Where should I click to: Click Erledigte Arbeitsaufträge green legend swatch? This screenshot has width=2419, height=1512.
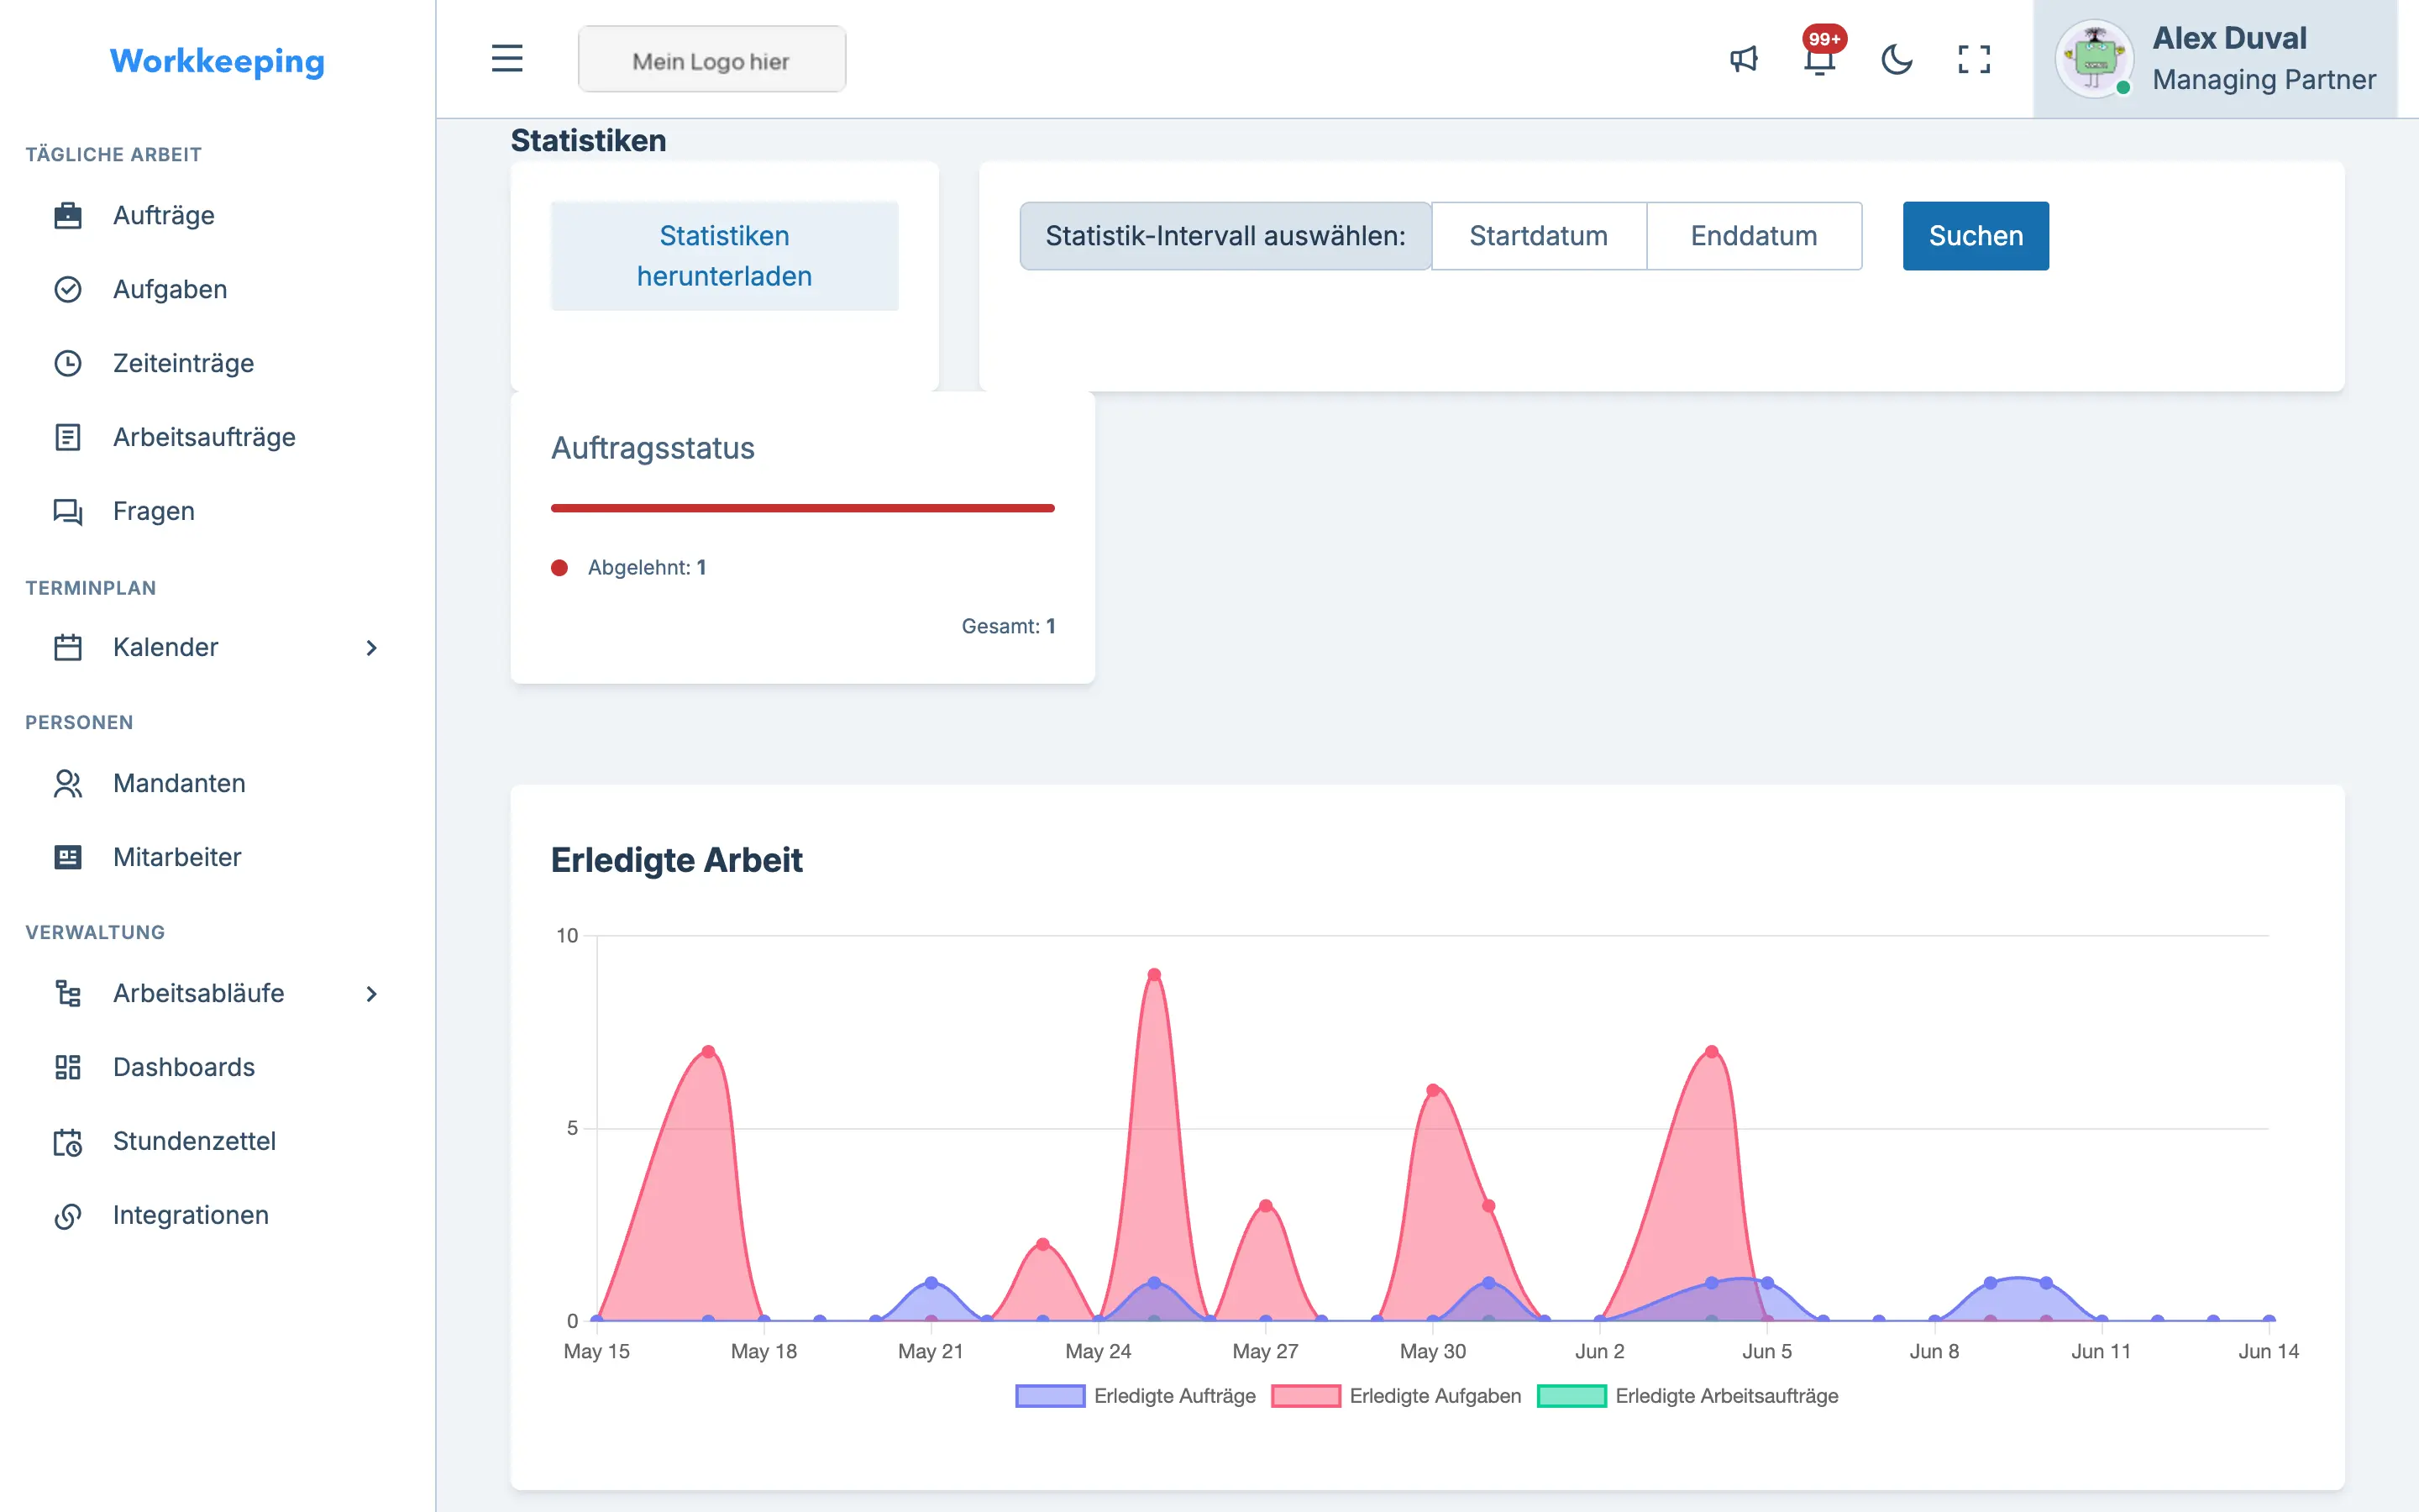click(1572, 1396)
